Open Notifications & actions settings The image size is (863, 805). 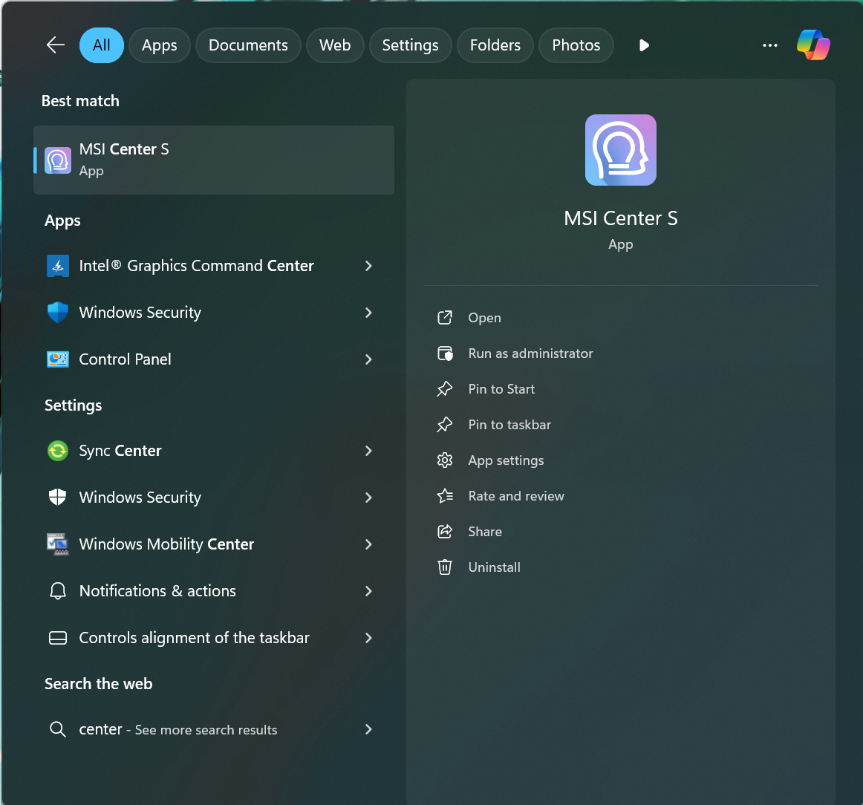tap(157, 591)
